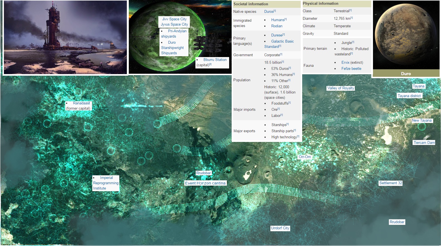441x246 pixels.
Task: Open the Bburru Station capital link
Action: (215, 60)
